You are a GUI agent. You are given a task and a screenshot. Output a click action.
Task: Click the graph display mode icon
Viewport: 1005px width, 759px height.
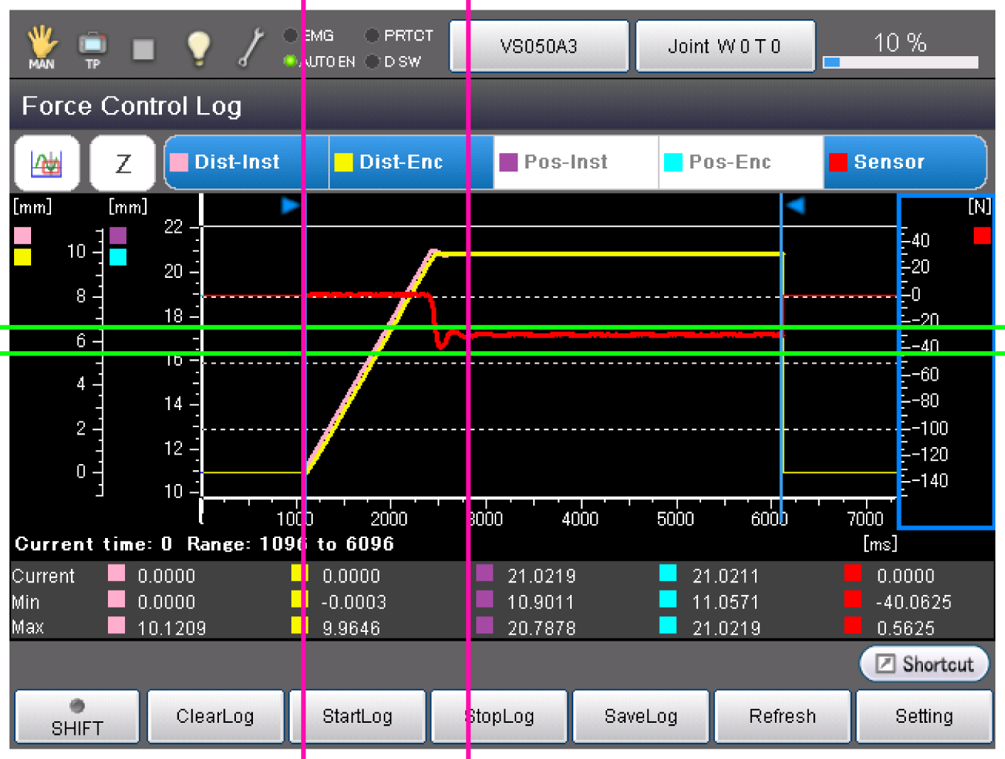point(47,163)
